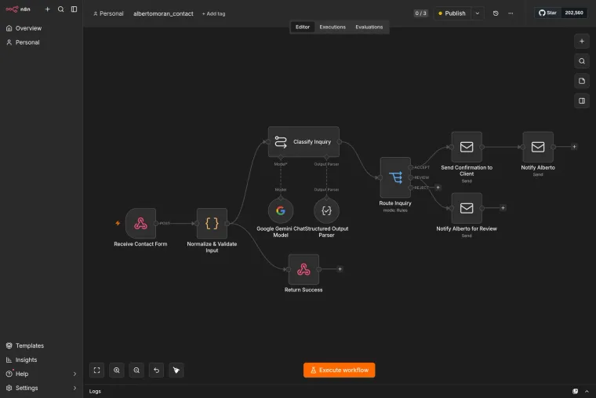Click the GitHub Star button

(547, 13)
